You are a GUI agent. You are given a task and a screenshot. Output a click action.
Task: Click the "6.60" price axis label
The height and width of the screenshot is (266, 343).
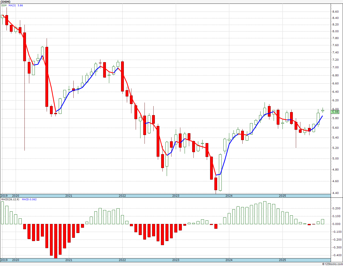335,83
